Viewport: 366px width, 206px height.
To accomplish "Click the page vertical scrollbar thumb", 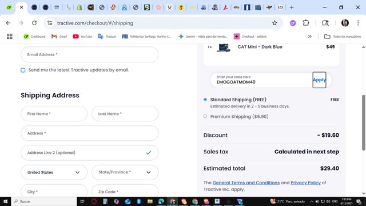I will (x=364, y=122).
